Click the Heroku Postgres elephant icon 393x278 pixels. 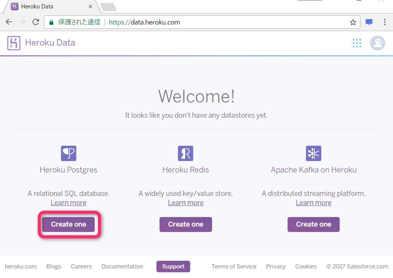(69, 153)
